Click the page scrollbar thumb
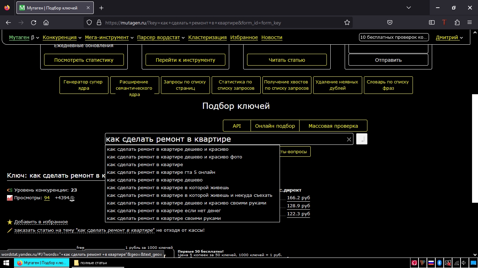Viewport: 478px width, 268px height. (475, 148)
